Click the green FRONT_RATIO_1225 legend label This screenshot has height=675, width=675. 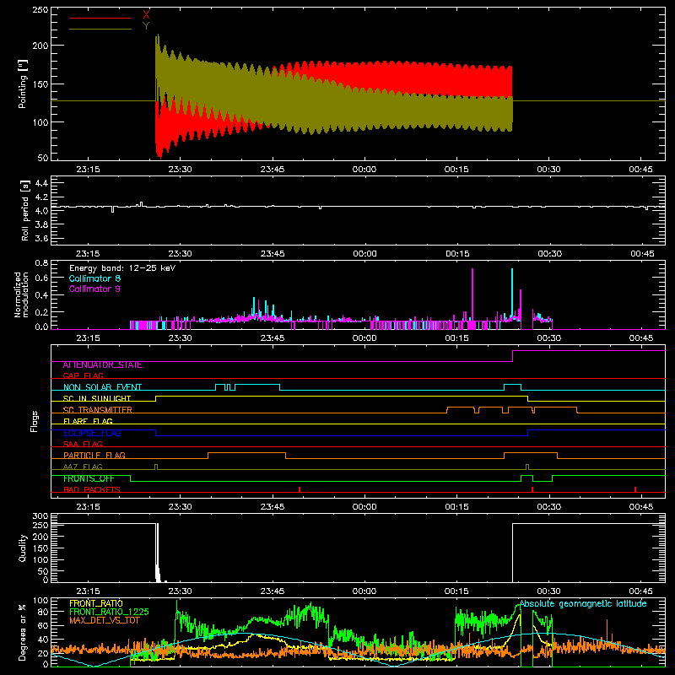pyautogui.click(x=109, y=612)
